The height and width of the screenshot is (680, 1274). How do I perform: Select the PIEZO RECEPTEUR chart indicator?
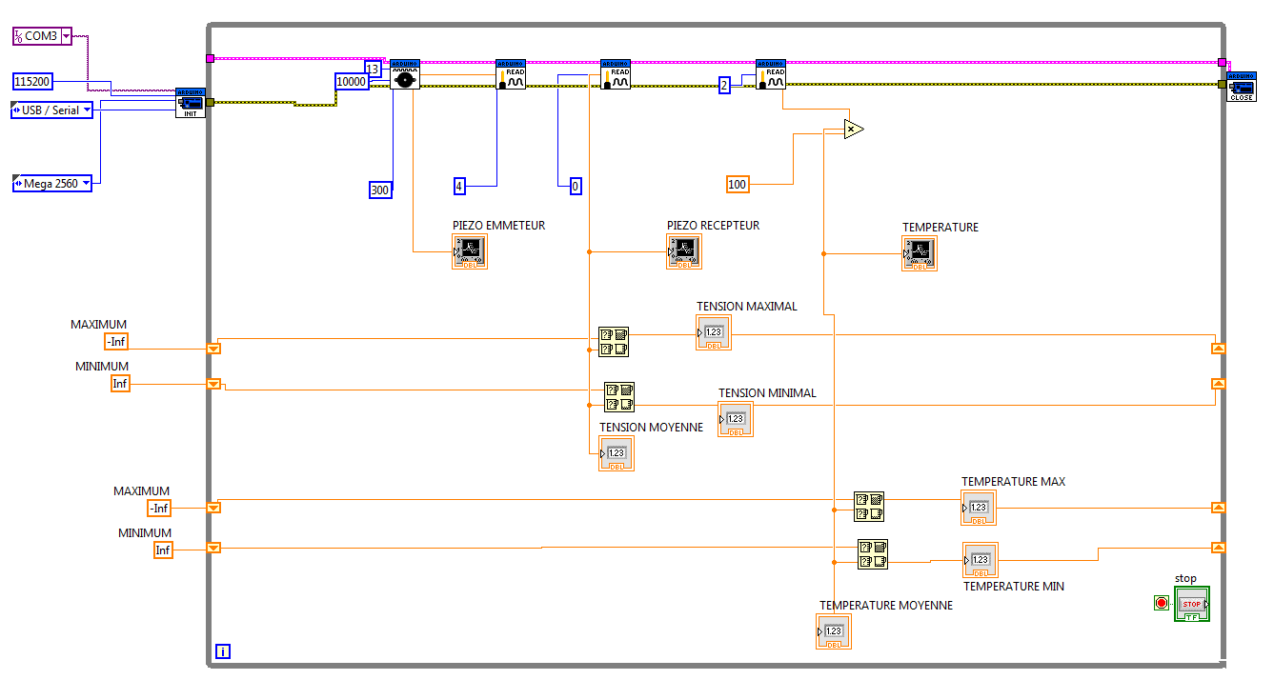tap(684, 251)
